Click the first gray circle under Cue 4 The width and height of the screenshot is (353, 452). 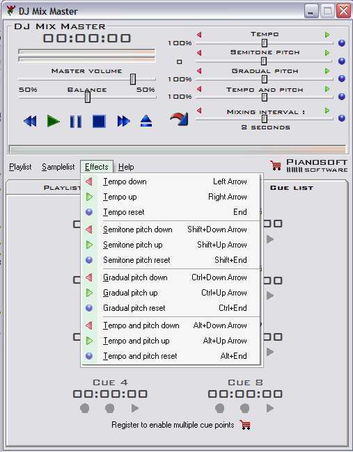click(x=84, y=408)
